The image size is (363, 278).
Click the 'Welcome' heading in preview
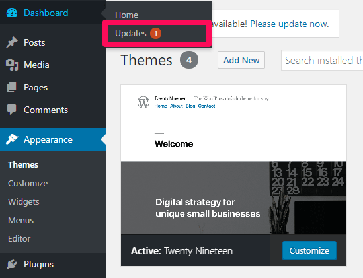pyautogui.click(x=174, y=144)
